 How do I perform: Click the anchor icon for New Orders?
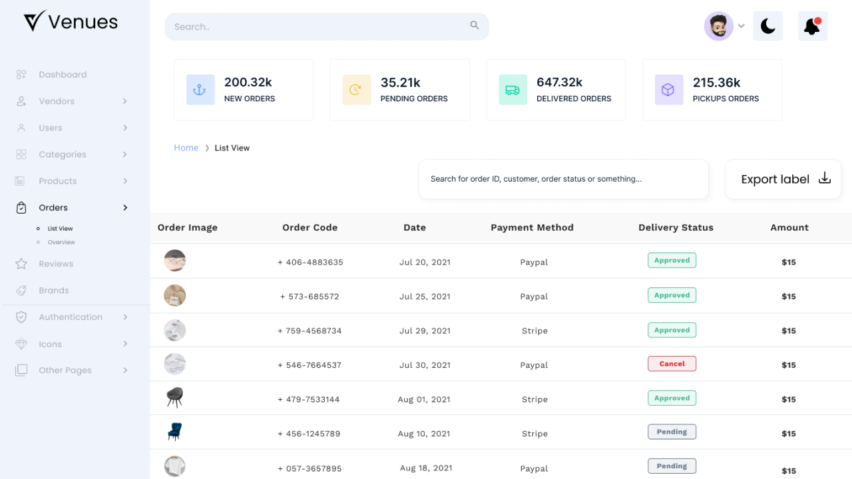[x=200, y=90]
